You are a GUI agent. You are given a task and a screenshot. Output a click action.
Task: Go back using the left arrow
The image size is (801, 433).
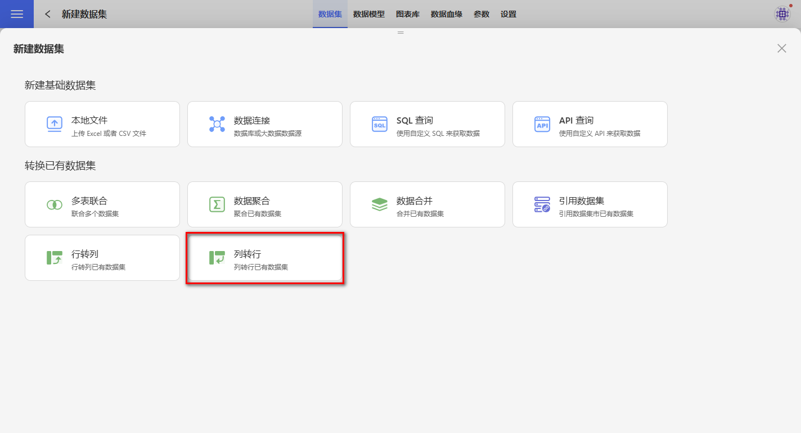point(48,14)
